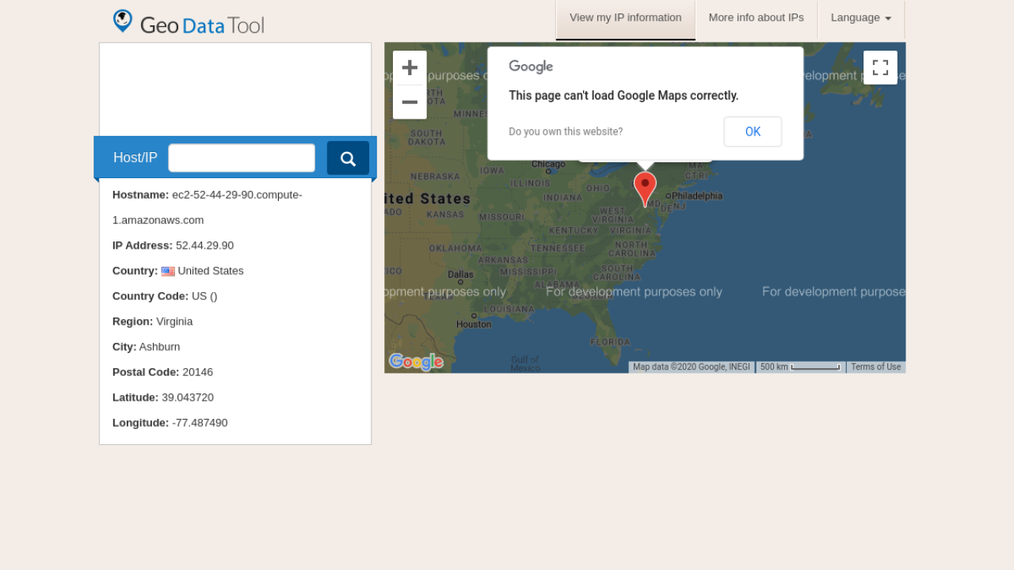The height and width of the screenshot is (570, 1014).
Task: Click the magnifier search button
Action: pos(348,158)
